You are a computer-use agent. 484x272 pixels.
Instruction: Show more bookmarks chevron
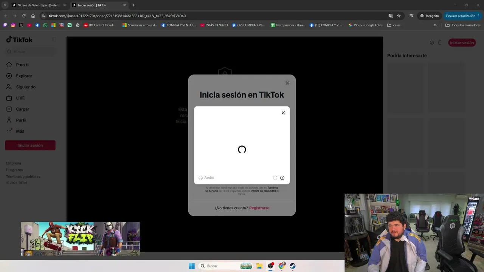[x=435, y=25]
